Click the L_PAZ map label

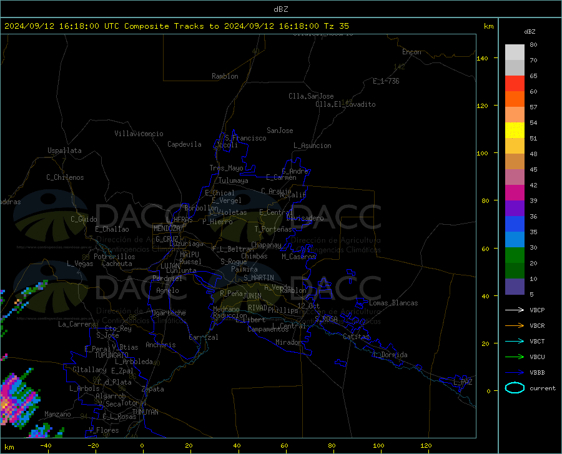(x=463, y=382)
